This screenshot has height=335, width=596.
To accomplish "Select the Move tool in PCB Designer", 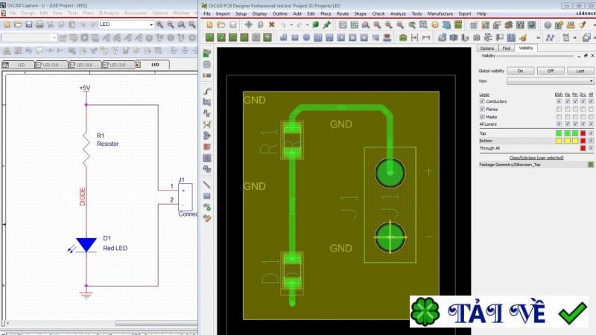I will point(248,25).
